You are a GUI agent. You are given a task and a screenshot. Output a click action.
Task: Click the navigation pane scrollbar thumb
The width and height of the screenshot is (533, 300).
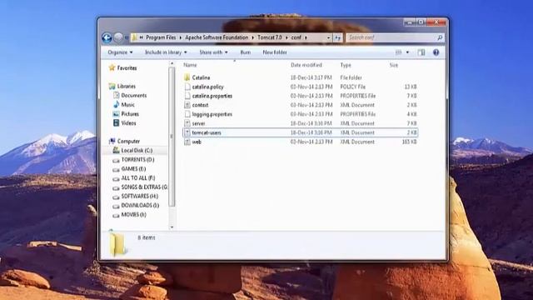(172, 137)
